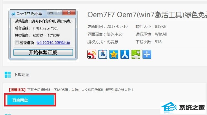Click the maximize button of Oem7F7 window
Image resolution: width=207 pixels, height=115 pixels.
click(59, 13)
